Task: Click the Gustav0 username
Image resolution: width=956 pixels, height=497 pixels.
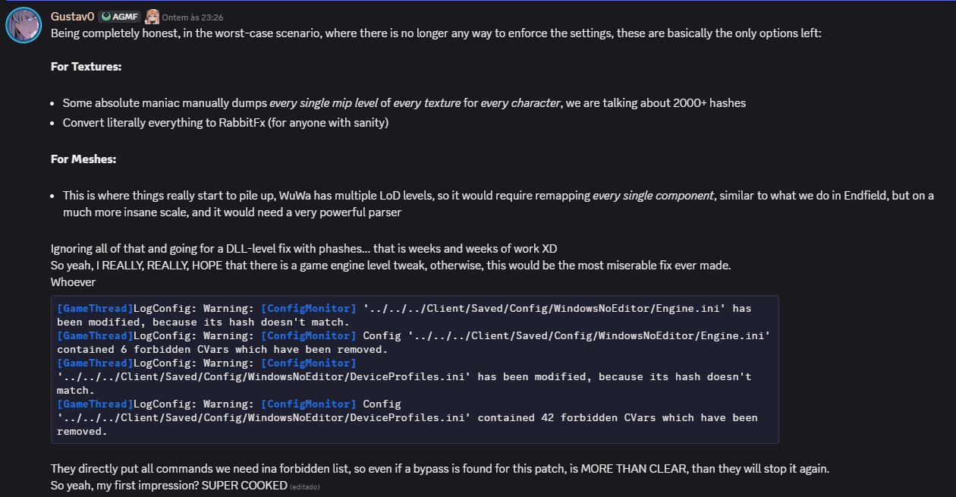Action: pyautogui.click(x=72, y=16)
